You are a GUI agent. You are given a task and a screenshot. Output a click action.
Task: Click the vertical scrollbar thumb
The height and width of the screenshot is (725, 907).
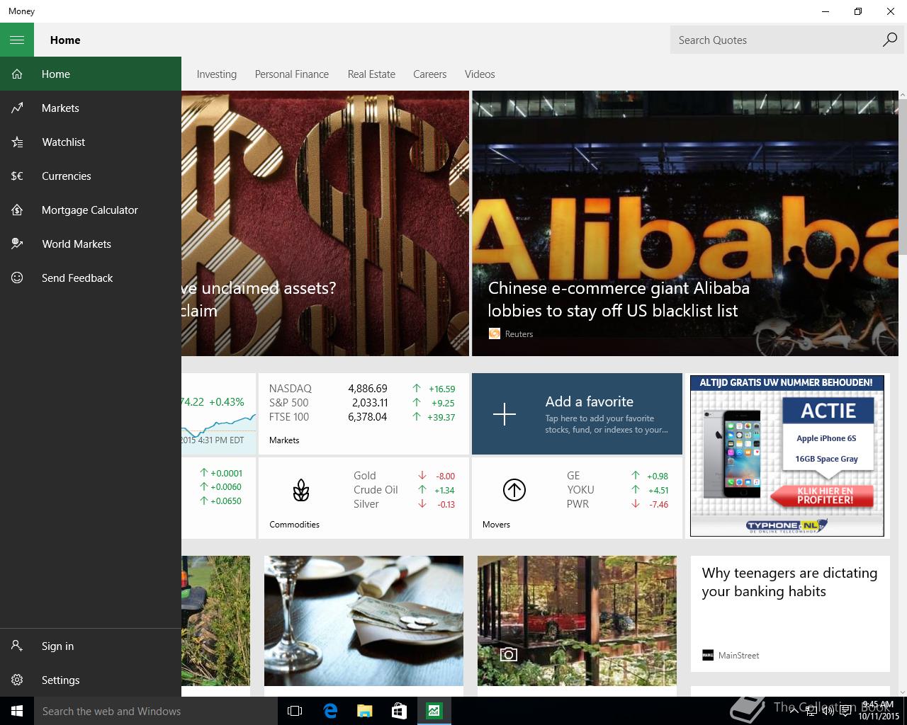pos(902,177)
